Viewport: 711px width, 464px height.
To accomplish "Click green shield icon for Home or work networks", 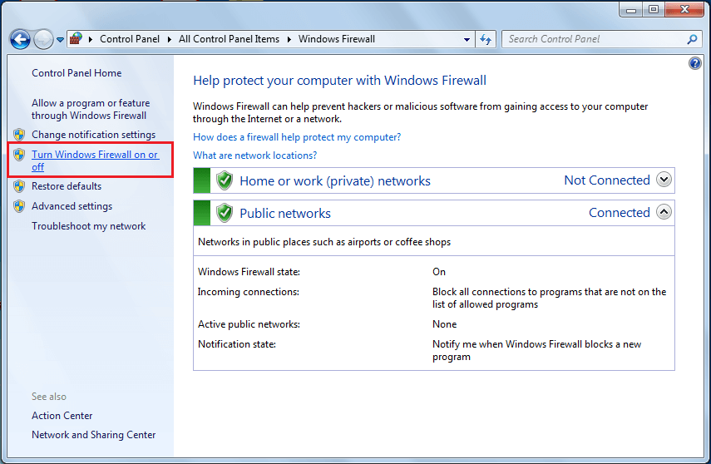I will 224,180.
